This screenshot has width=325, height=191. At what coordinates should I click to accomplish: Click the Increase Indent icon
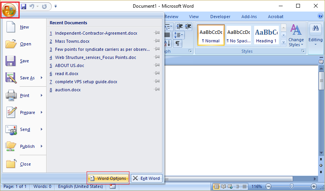click(x=188, y=27)
